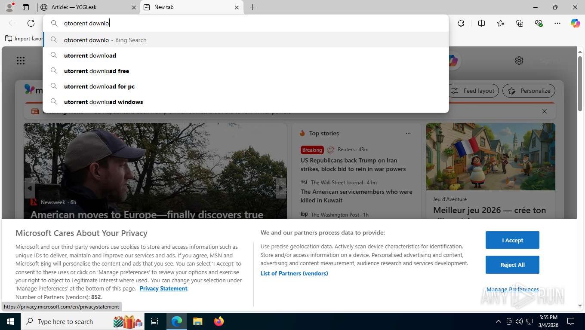585x330 pixels.
Task: Open page settings gear icon
Action: click(x=519, y=61)
